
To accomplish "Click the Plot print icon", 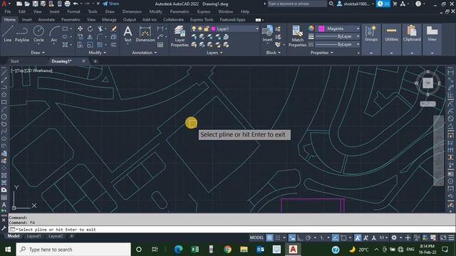I will click(x=68, y=4).
